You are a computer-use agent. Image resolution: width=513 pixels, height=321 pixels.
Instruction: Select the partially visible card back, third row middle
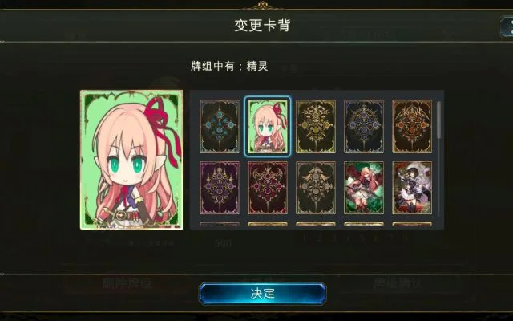[x=316, y=226]
